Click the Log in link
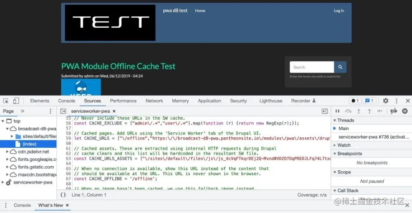Screen dimensions: 412x213 (x=338, y=11)
